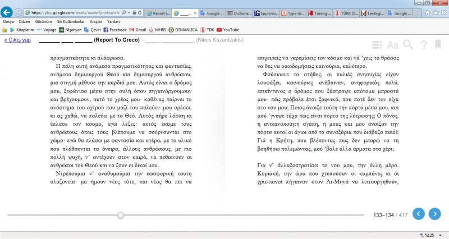The image size is (449, 239).
Task: Open the TDK bookmark
Action: pyautogui.click(x=207, y=30)
